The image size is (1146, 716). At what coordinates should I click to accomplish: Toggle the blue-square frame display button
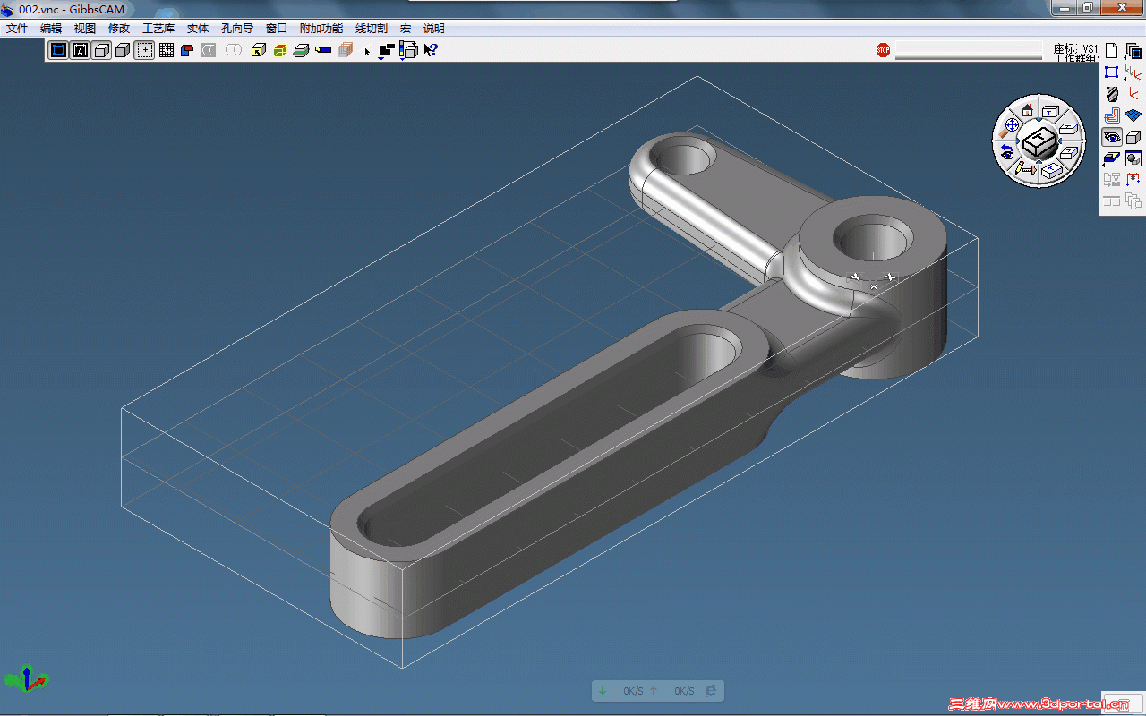coord(59,50)
